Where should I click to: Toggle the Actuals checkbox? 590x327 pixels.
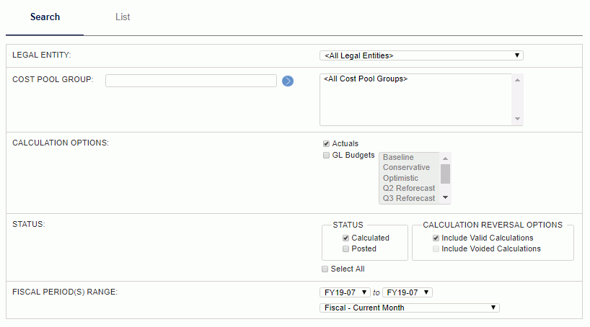(x=326, y=143)
